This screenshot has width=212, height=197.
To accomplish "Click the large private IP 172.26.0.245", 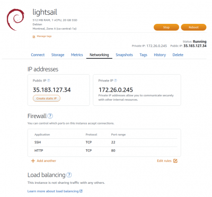I will tap(116, 90).
